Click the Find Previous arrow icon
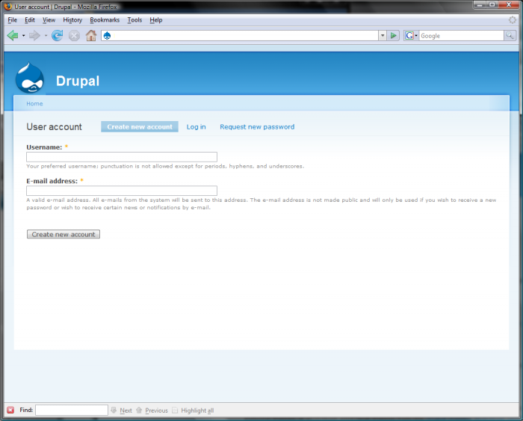The height and width of the screenshot is (421, 523). 139,410
